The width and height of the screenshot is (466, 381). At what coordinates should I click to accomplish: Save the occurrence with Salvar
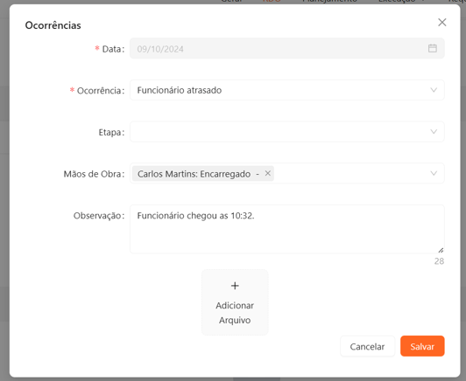click(422, 346)
